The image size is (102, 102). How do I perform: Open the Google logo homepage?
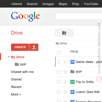tap(25, 17)
